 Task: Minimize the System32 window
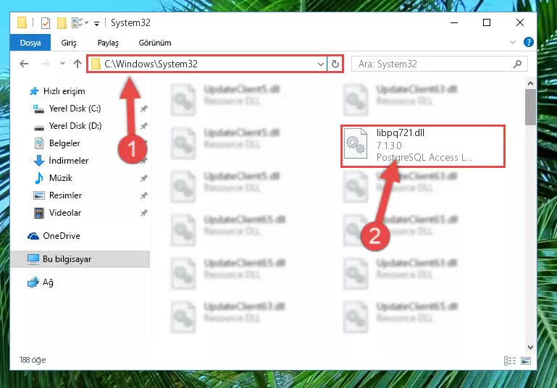454,22
